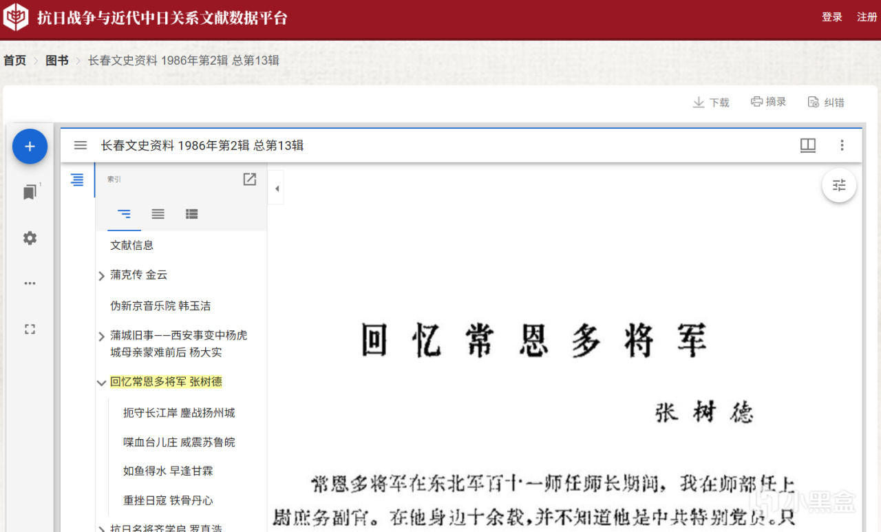The height and width of the screenshot is (532, 881).
Task: Go to 首页 in breadcrumb
Action: click(14, 61)
